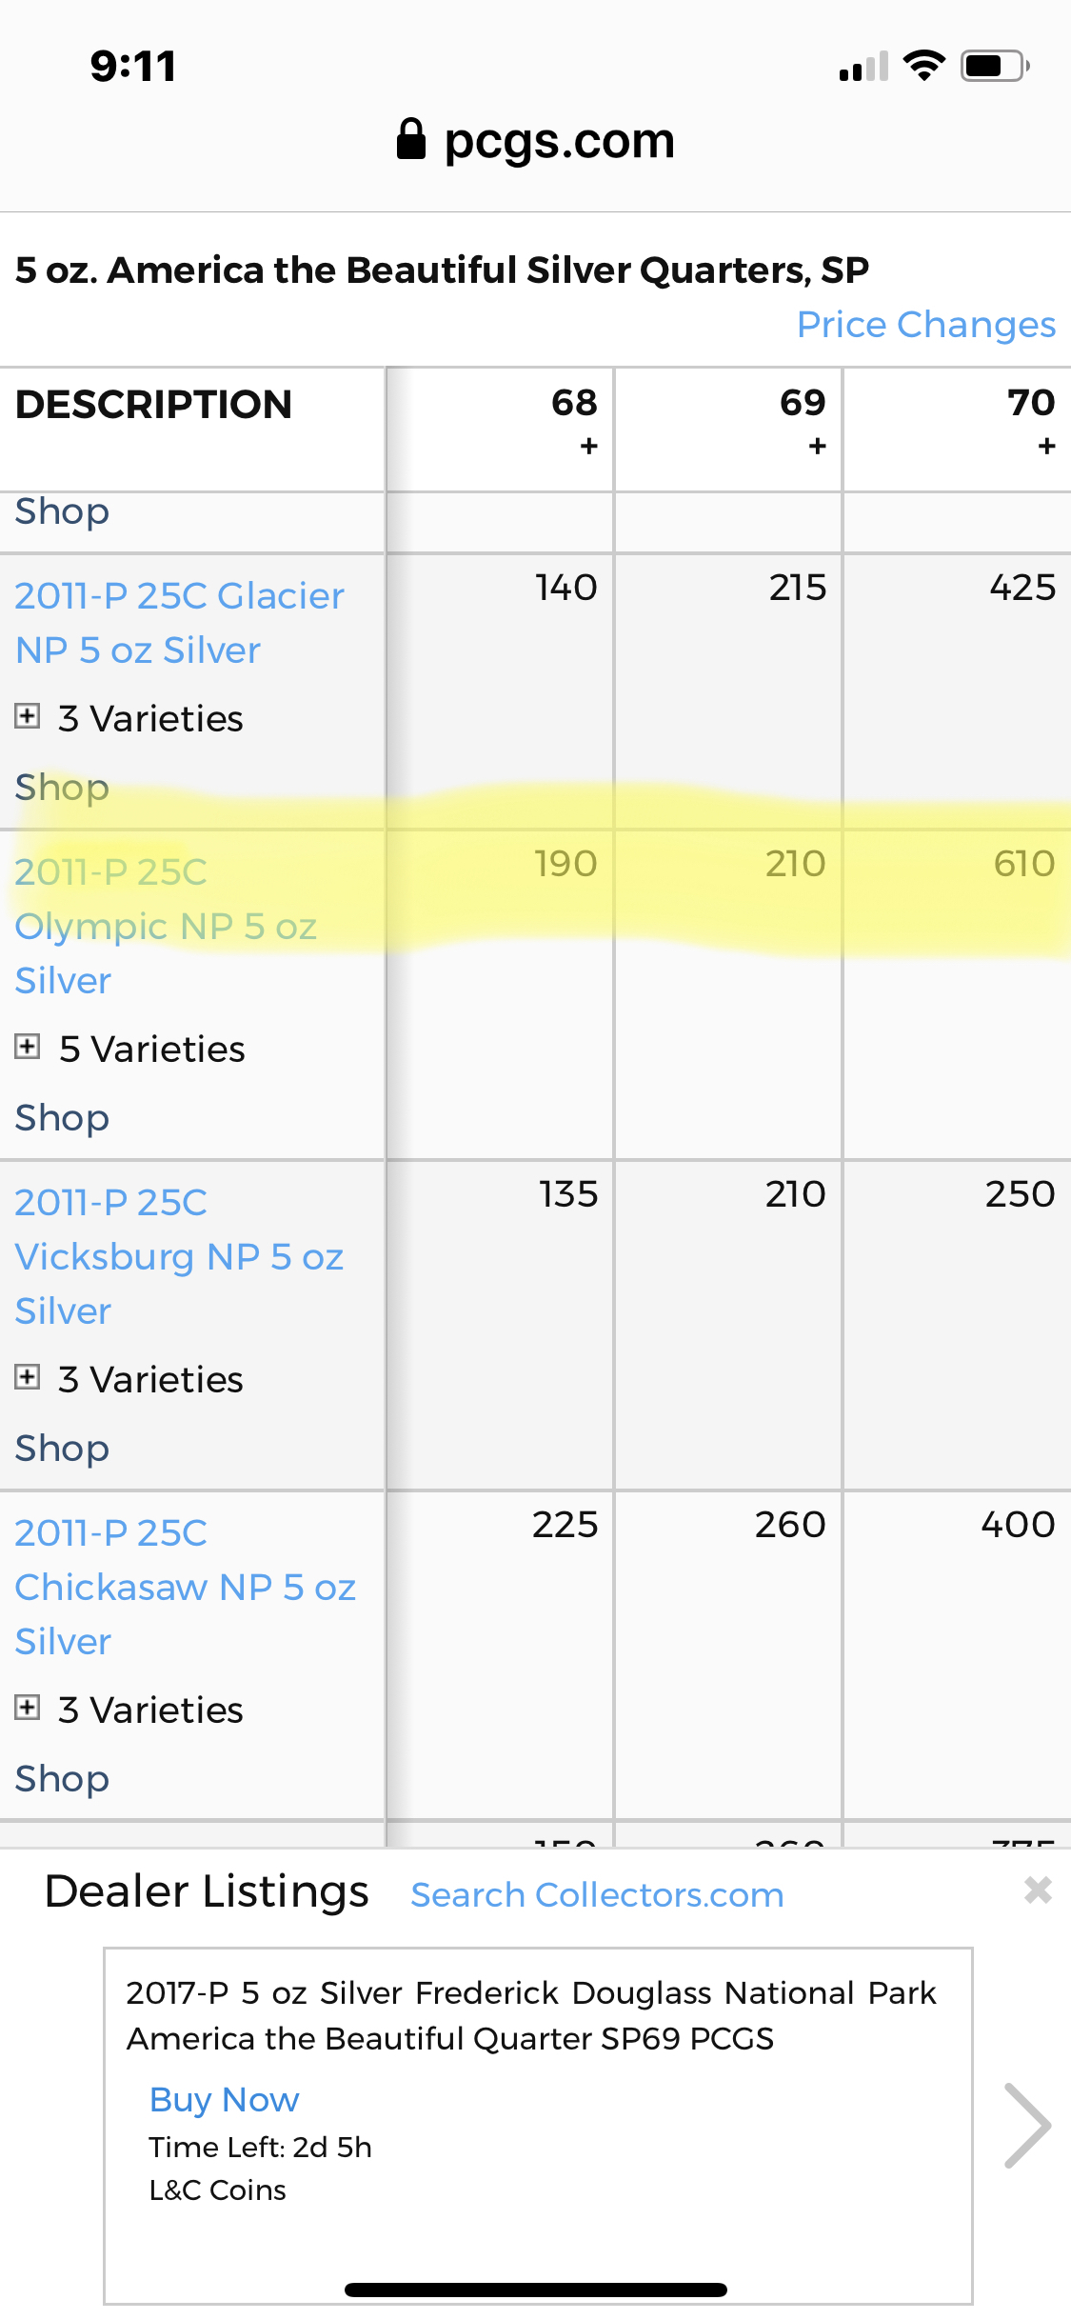Tap Buy Now on Frederick Douglass listing
This screenshot has width=1071, height=2320.
[x=225, y=2100]
